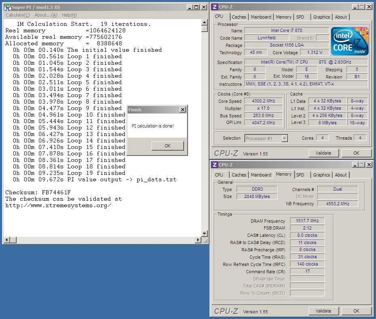This screenshot has height=319, width=376.
Task: Click the Core Speed value field
Action: [x=263, y=101]
